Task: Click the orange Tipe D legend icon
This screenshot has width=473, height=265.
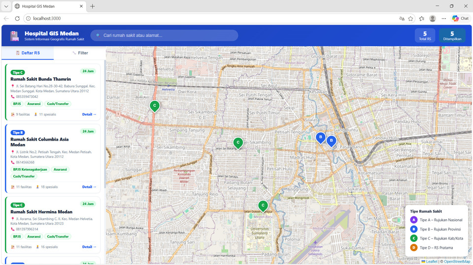Action: point(414,247)
